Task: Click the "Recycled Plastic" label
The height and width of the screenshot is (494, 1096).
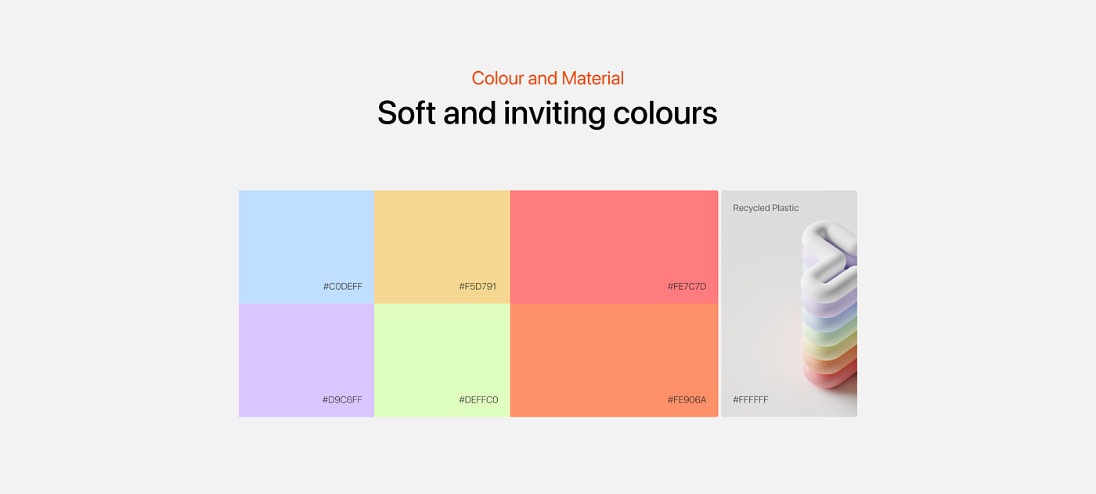Action: 766,208
